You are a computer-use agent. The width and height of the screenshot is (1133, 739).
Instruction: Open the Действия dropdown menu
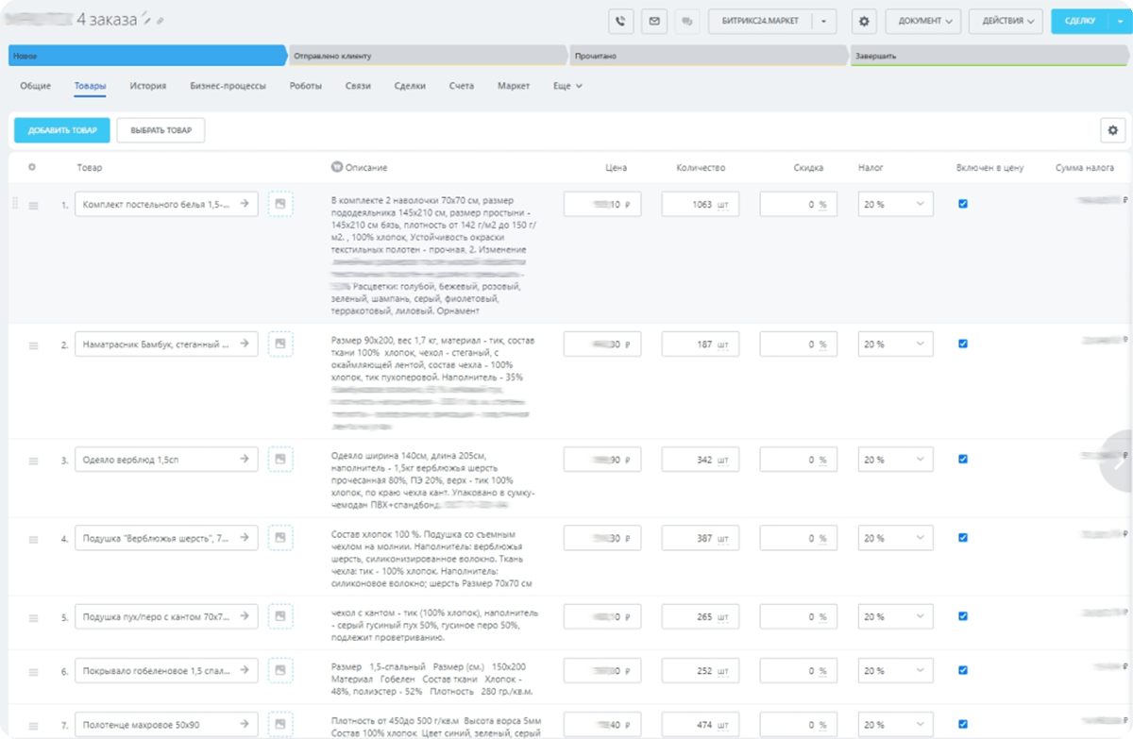pos(1006,21)
